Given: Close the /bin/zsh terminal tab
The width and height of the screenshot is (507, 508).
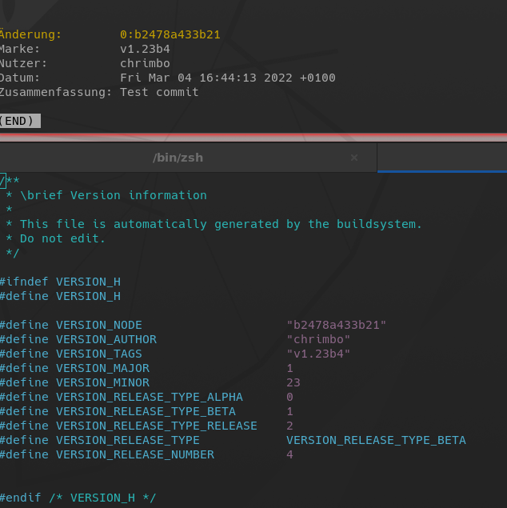Looking at the screenshot, I should [x=354, y=158].
